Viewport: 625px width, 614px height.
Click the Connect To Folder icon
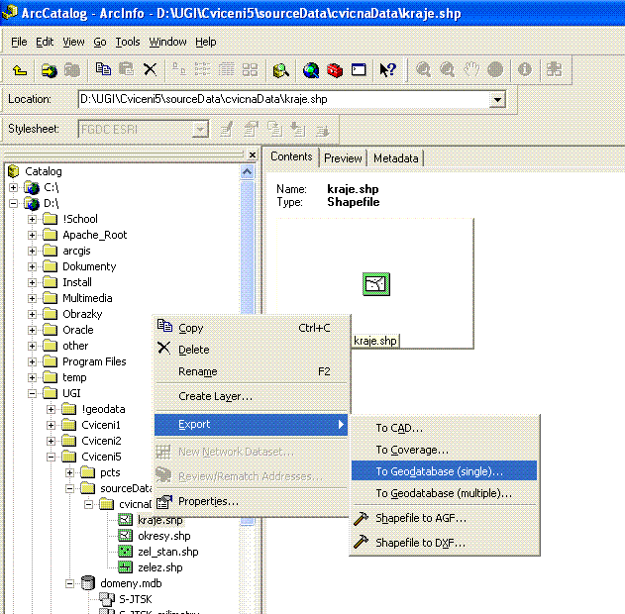[x=50, y=70]
